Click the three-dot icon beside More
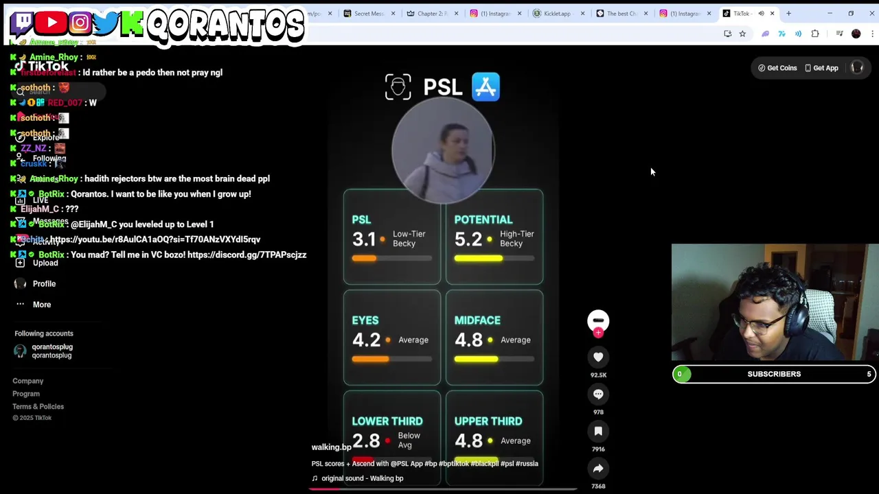 click(20, 304)
